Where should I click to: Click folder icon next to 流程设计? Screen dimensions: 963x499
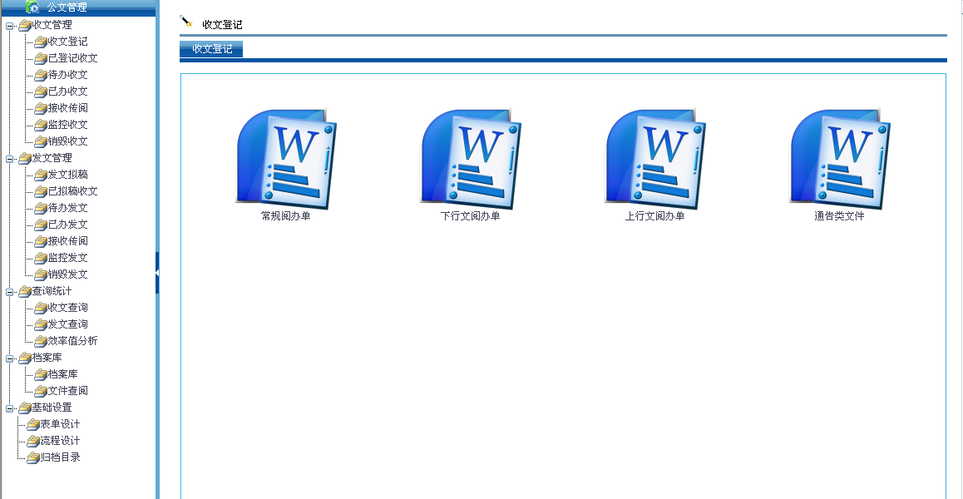[33, 441]
